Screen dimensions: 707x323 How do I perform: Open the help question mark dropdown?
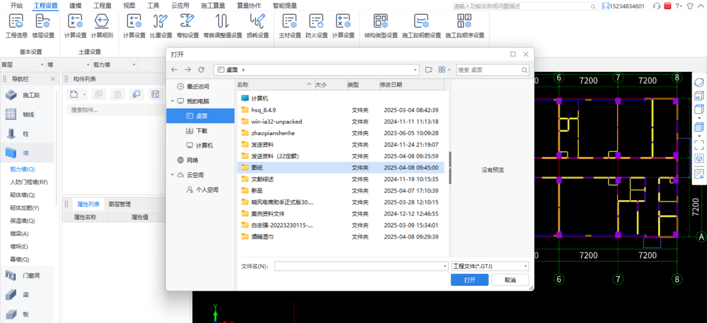pyautogui.click(x=679, y=6)
